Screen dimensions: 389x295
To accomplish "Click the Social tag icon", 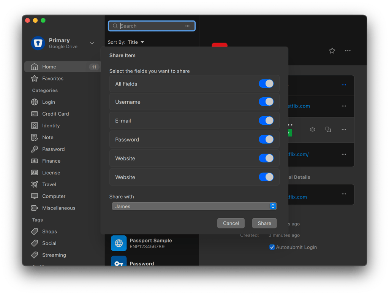I will [x=35, y=243].
